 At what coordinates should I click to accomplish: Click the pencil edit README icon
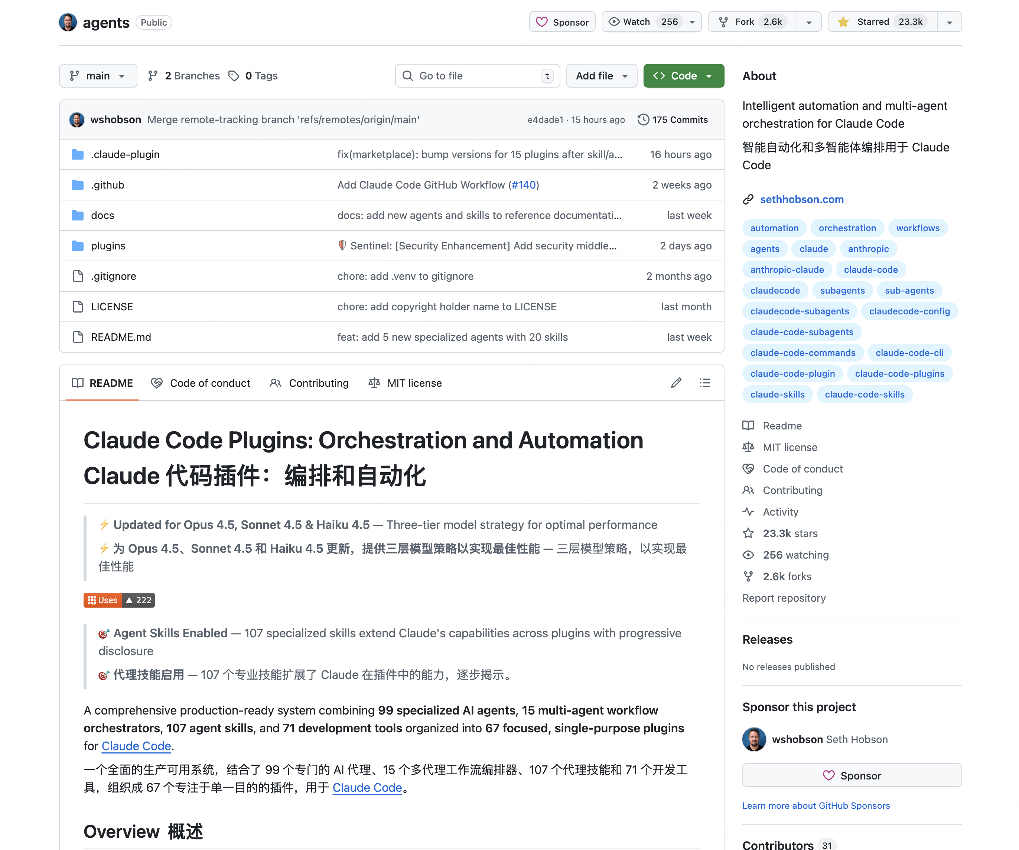676,383
